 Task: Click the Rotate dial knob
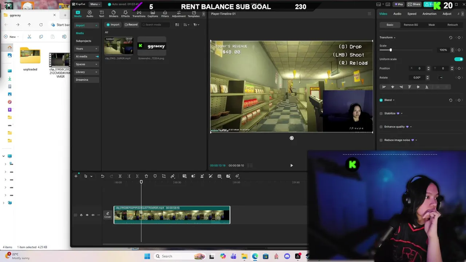pos(441,78)
